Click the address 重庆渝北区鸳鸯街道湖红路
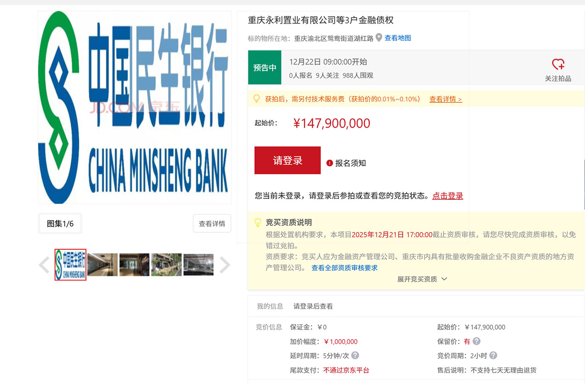Screen dimensions: 585x383 (x=334, y=39)
